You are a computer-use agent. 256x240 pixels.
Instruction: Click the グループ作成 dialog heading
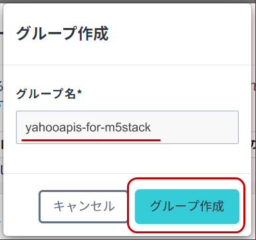click(x=63, y=33)
